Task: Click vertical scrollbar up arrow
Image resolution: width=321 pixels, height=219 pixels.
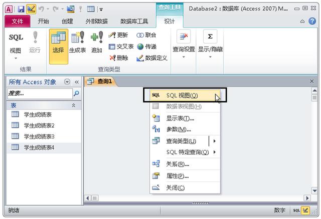Action: (x=314, y=90)
